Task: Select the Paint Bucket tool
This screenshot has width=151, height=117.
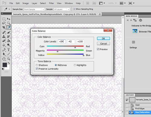Action: (9, 41)
